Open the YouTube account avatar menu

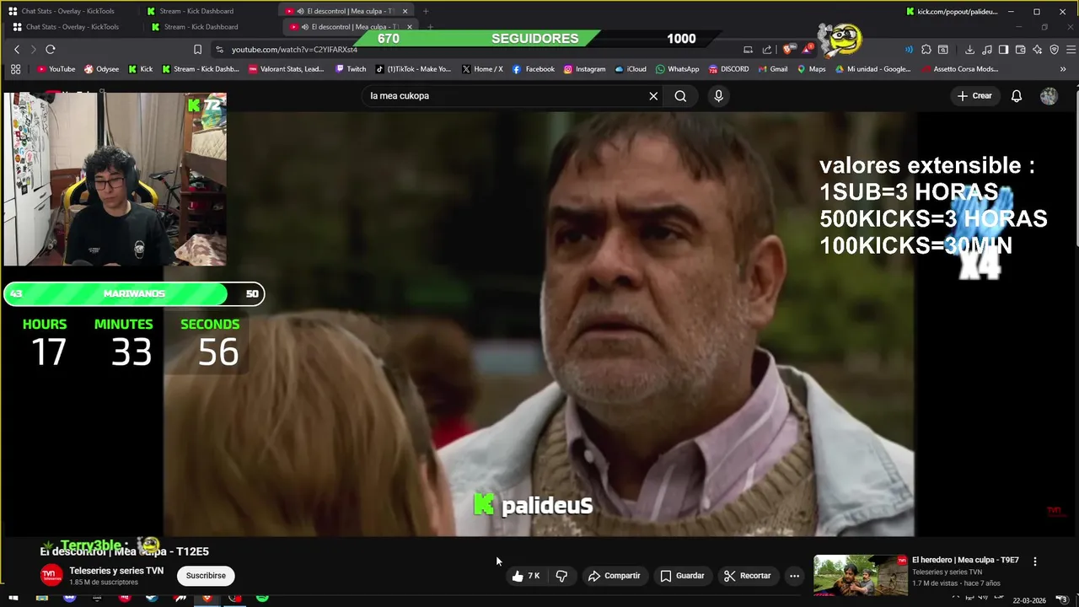(1049, 96)
